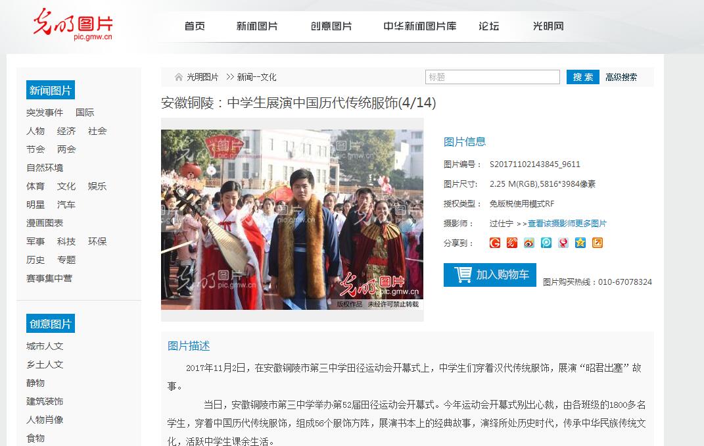Open the 中华新闻图片库 navigation item

[420, 26]
